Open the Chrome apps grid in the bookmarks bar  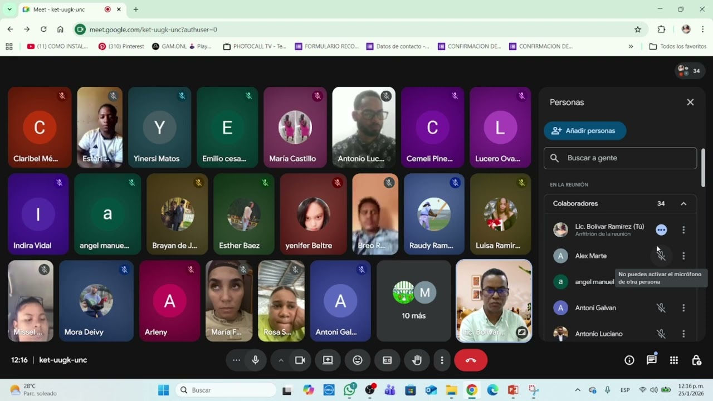tap(9, 47)
